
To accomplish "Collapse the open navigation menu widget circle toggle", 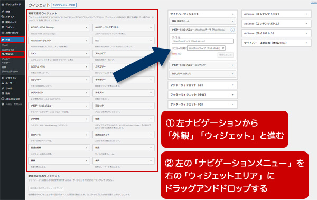I will point(232,30).
